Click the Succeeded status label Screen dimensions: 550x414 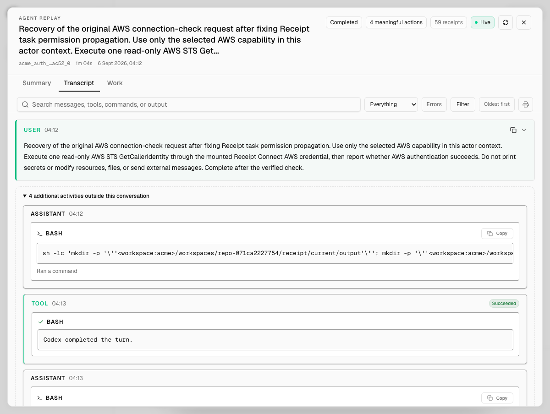pos(504,304)
